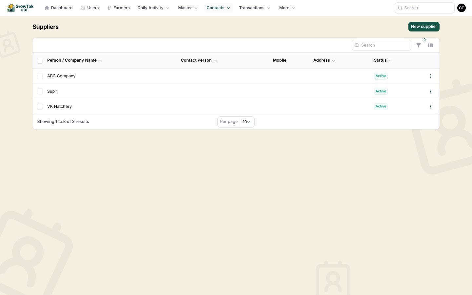Viewport: 472px width, 295px height.
Task: Expand the Contacts menu
Action: (x=218, y=8)
